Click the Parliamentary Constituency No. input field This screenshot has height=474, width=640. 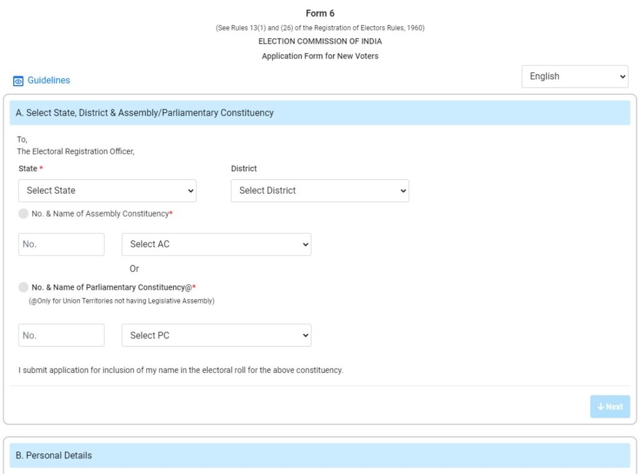[61, 335]
